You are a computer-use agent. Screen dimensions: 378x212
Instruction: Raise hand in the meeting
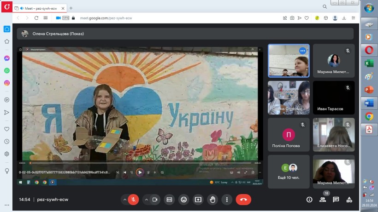213,200
